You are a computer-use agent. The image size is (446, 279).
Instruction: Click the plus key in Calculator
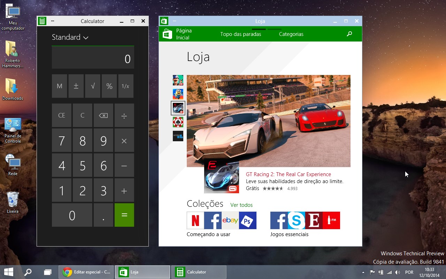(x=124, y=190)
